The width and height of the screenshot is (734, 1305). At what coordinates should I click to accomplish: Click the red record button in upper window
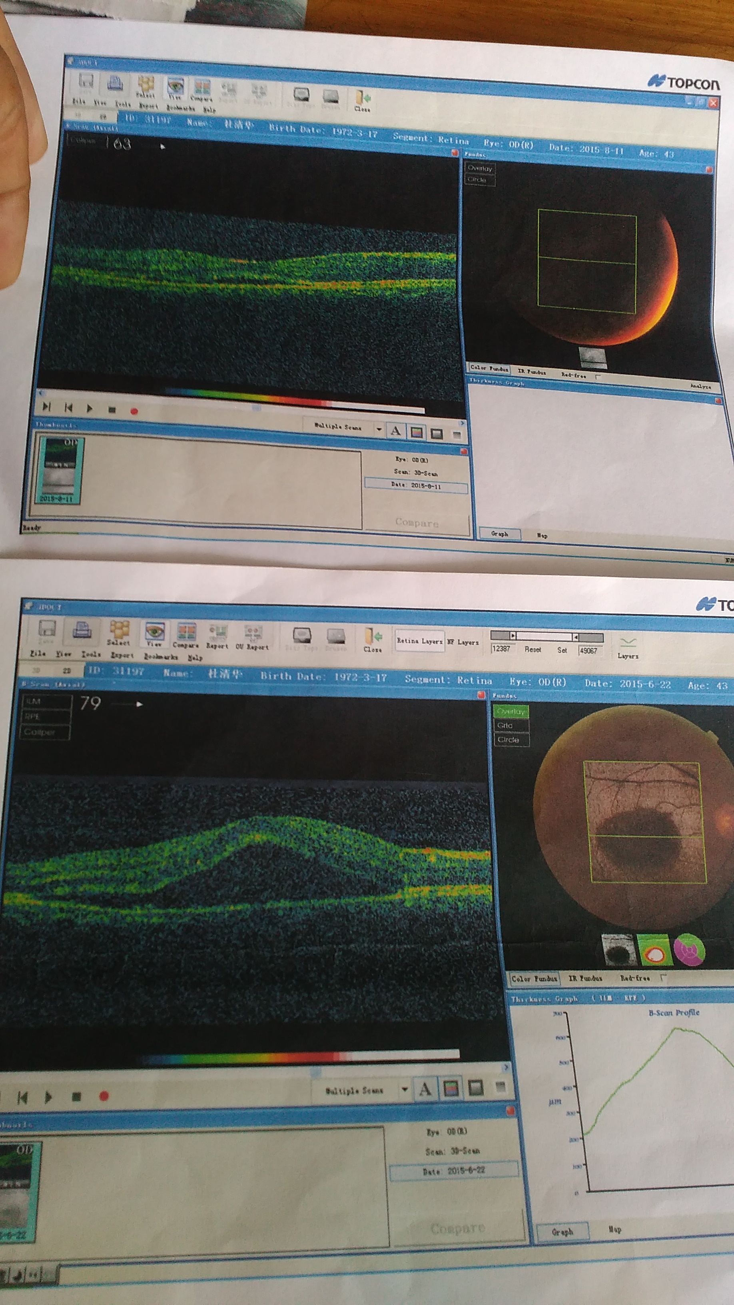coord(134,411)
